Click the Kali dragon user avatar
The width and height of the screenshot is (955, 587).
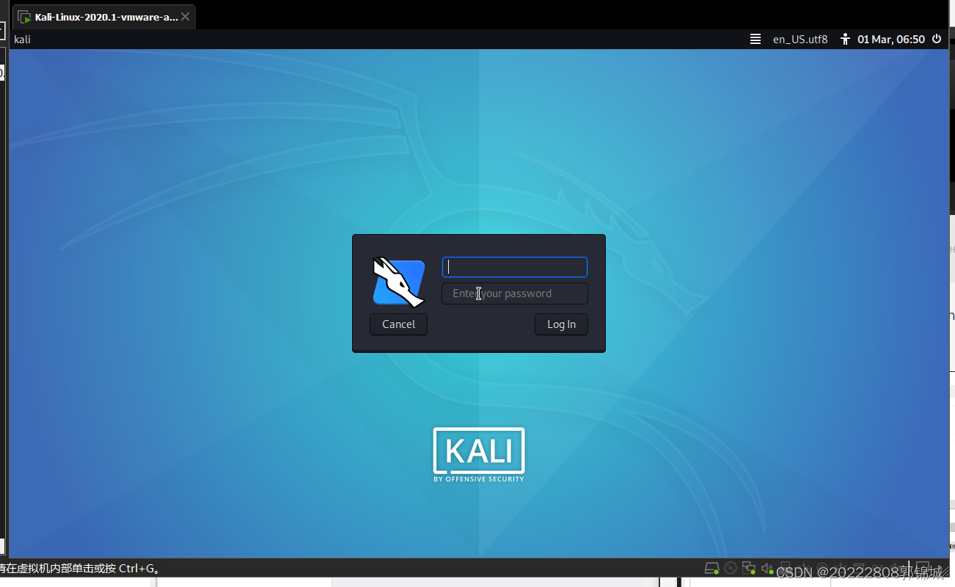click(x=398, y=282)
